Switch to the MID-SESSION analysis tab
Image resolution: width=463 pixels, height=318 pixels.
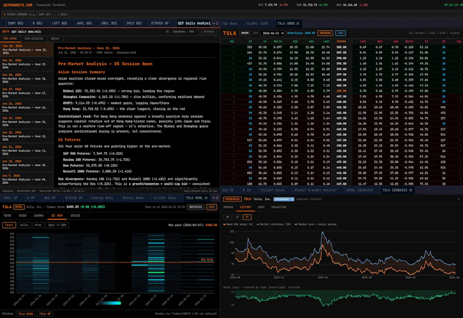click(34, 39)
